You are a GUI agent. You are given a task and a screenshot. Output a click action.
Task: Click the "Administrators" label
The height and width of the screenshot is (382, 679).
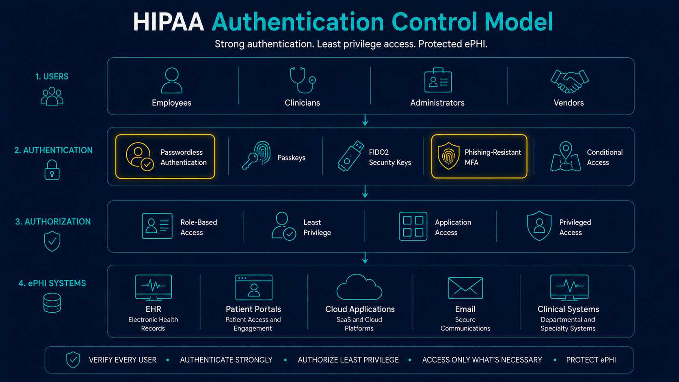pos(437,103)
